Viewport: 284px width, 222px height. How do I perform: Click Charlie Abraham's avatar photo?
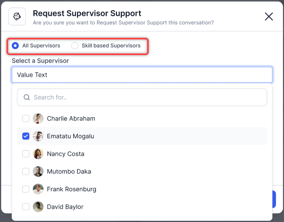tap(38, 118)
